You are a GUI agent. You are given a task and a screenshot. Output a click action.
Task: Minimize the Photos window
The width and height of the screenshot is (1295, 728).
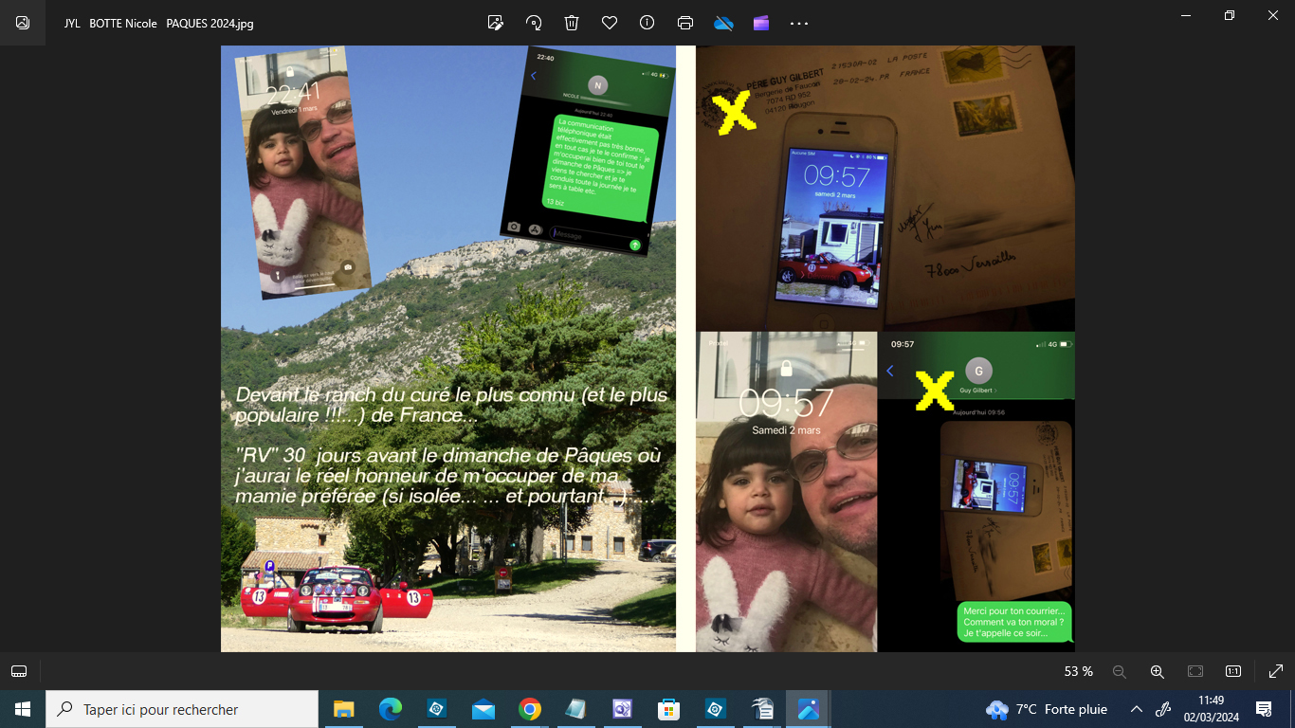click(x=1186, y=15)
